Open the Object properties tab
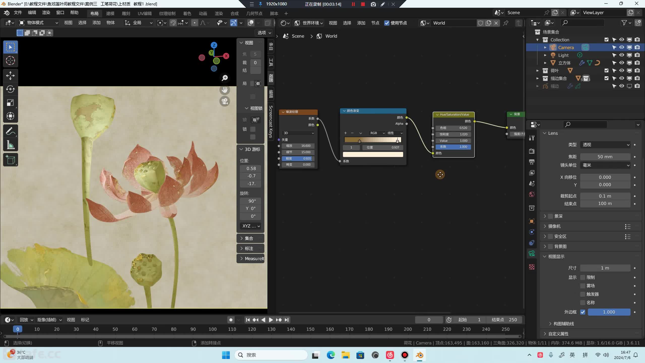645x363 pixels. click(x=532, y=221)
